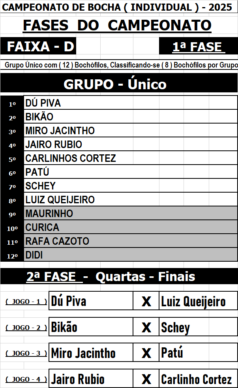Select the JOGO - 4 label
The height and width of the screenshot is (388, 238).
tap(26, 379)
